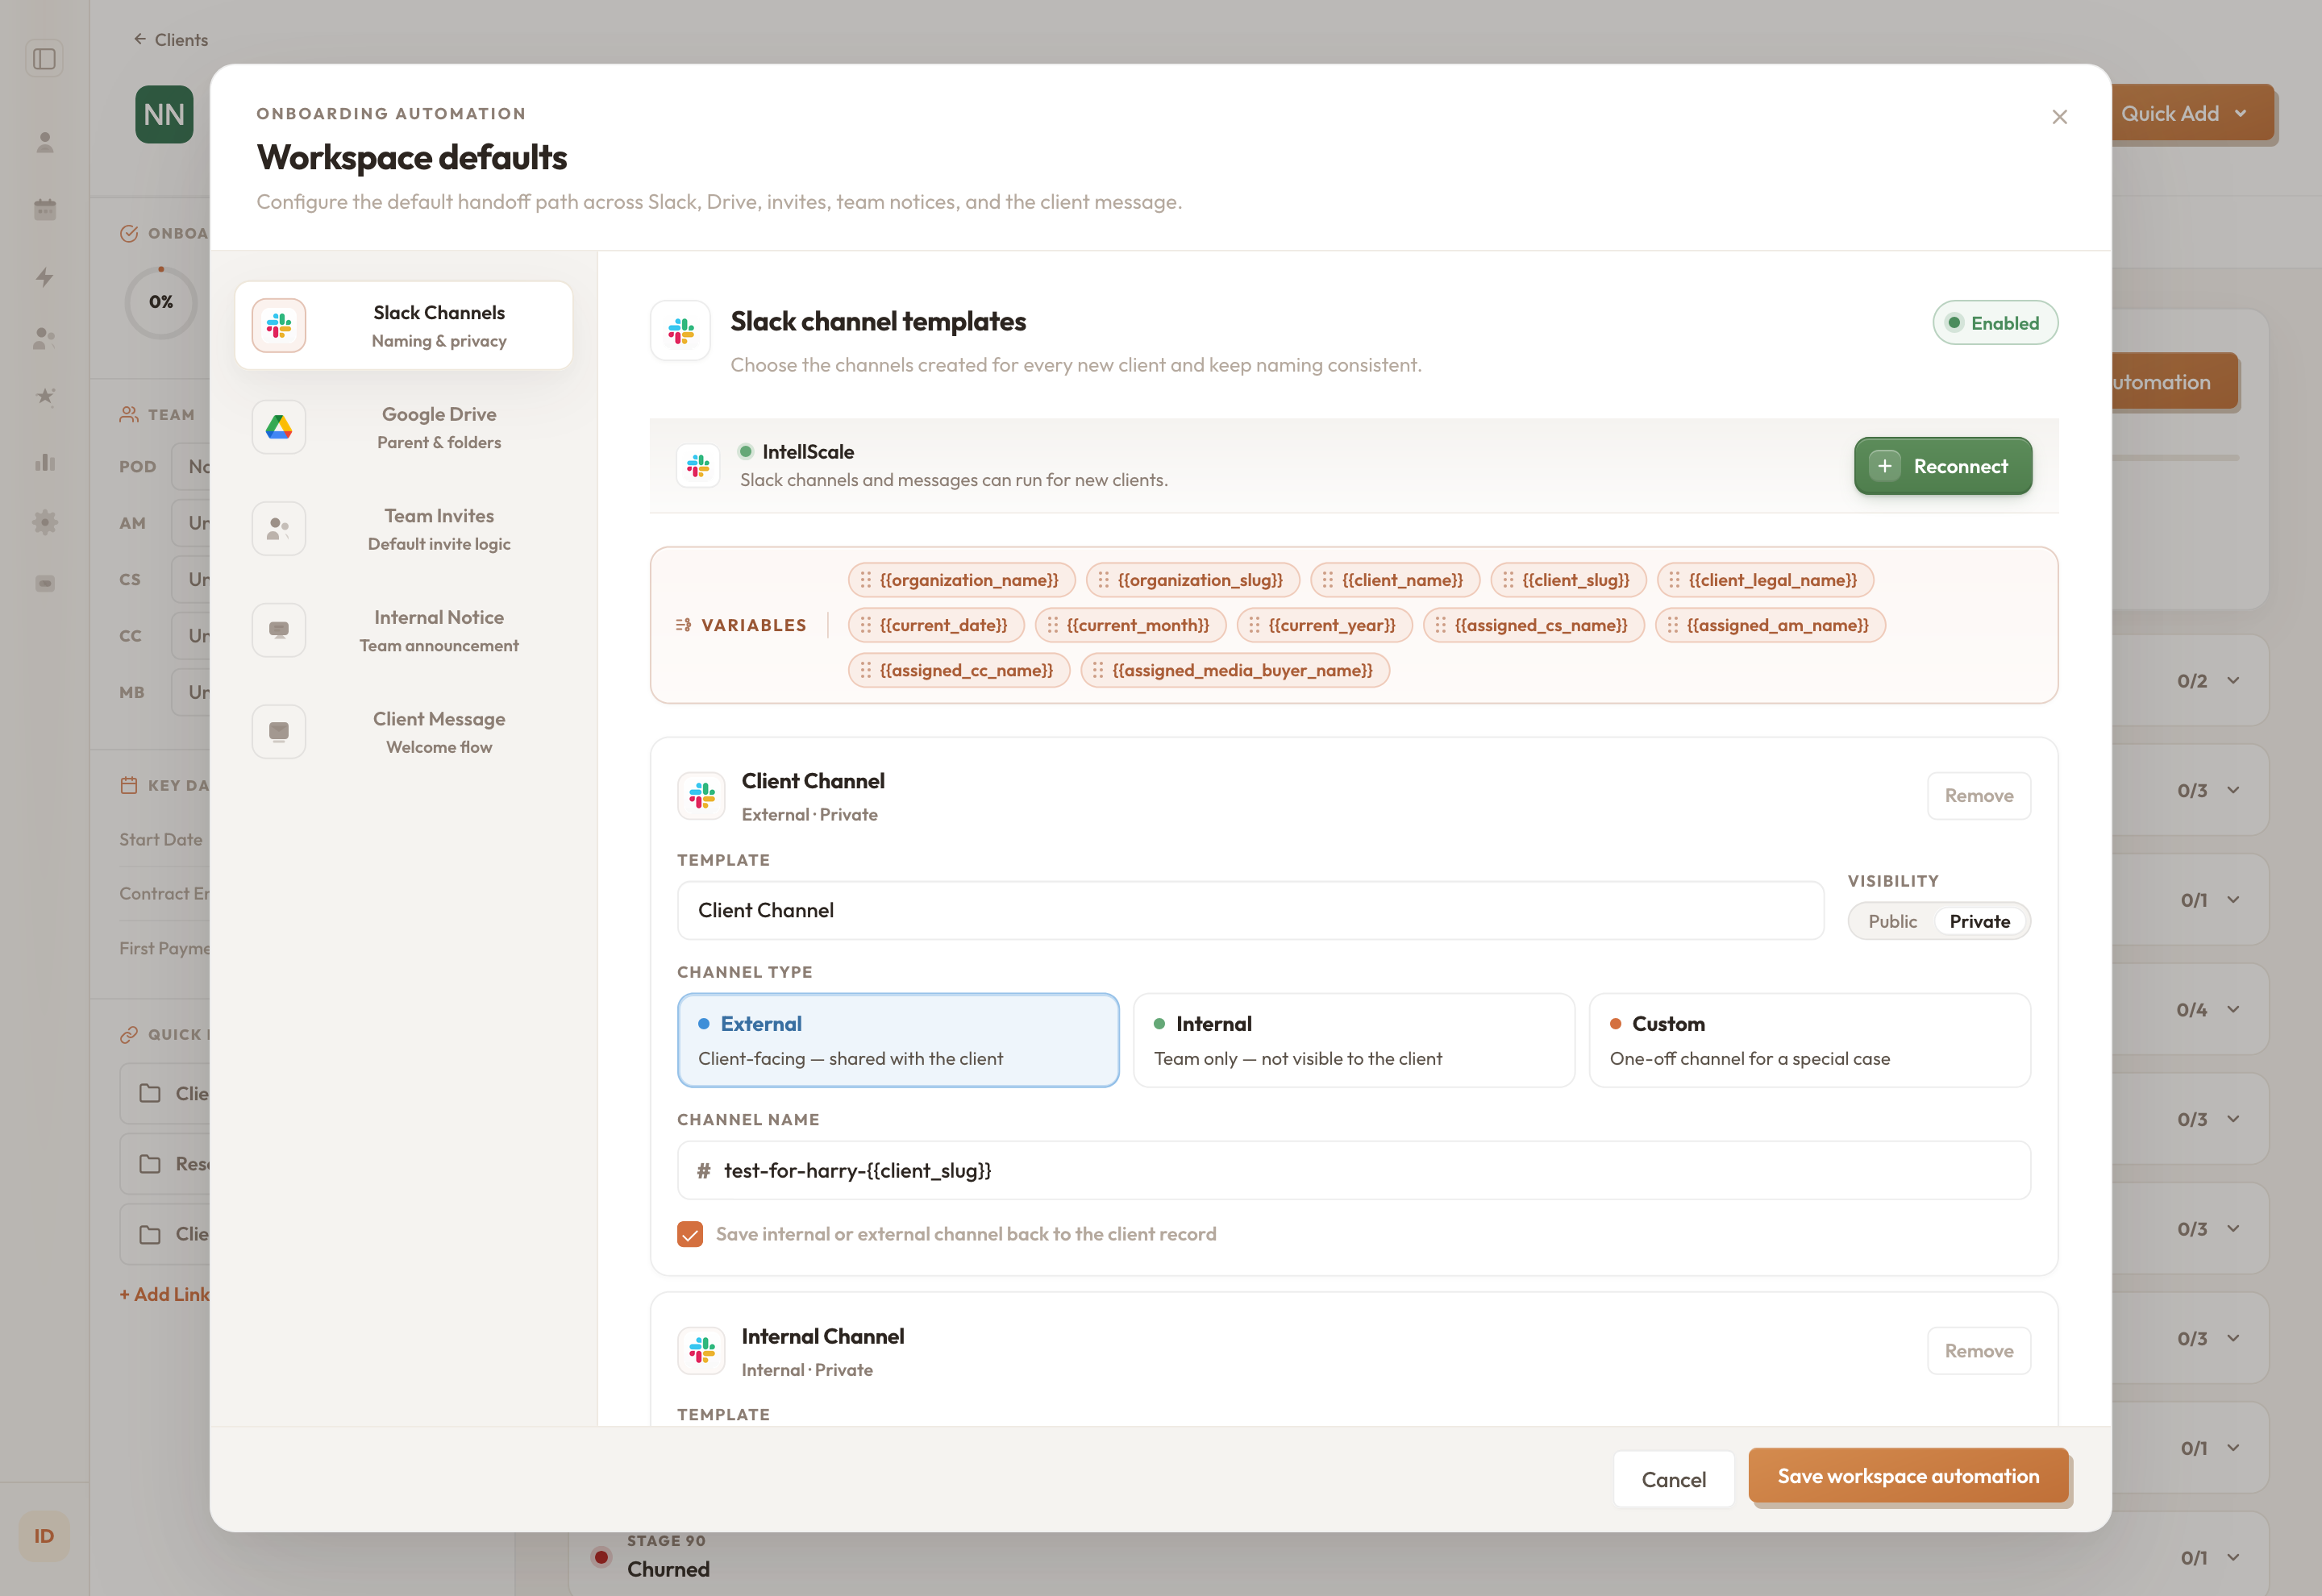
Task: Select the External channel type
Action: pos(897,1040)
